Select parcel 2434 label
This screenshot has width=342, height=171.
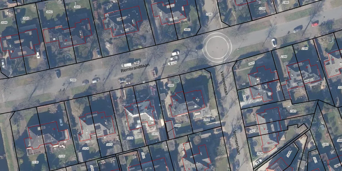207,120
